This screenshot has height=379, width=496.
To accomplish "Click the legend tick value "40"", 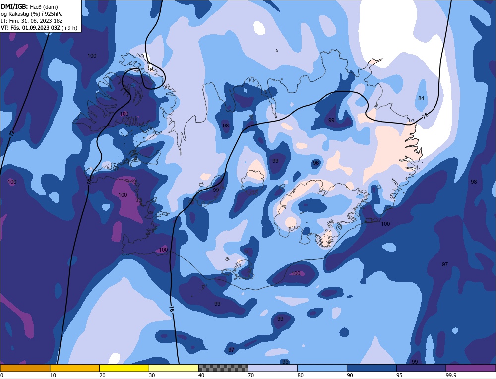I will (201, 375).
